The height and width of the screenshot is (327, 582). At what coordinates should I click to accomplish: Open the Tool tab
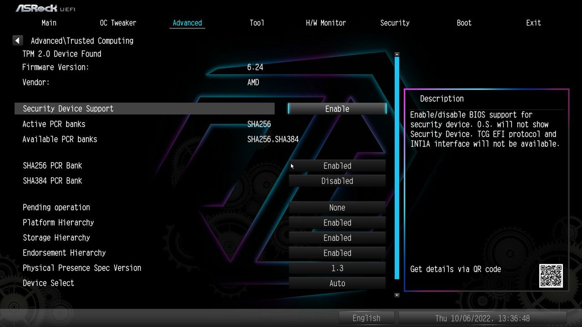[257, 23]
